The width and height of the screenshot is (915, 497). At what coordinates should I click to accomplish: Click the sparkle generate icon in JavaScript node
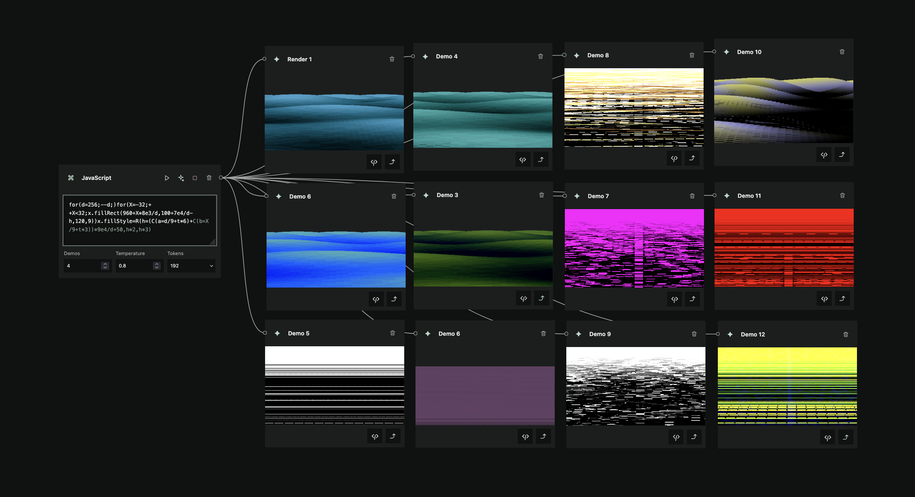[x=181, y=178]
